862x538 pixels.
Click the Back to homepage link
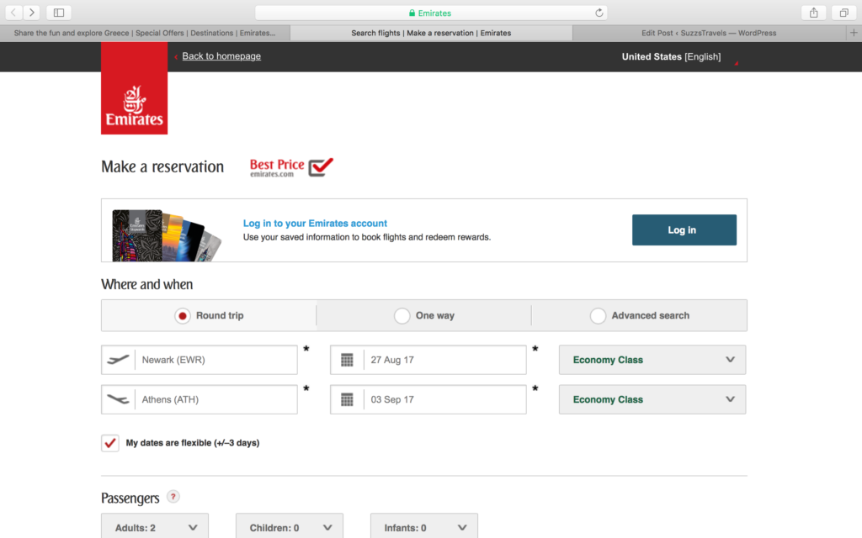point(221,56)
